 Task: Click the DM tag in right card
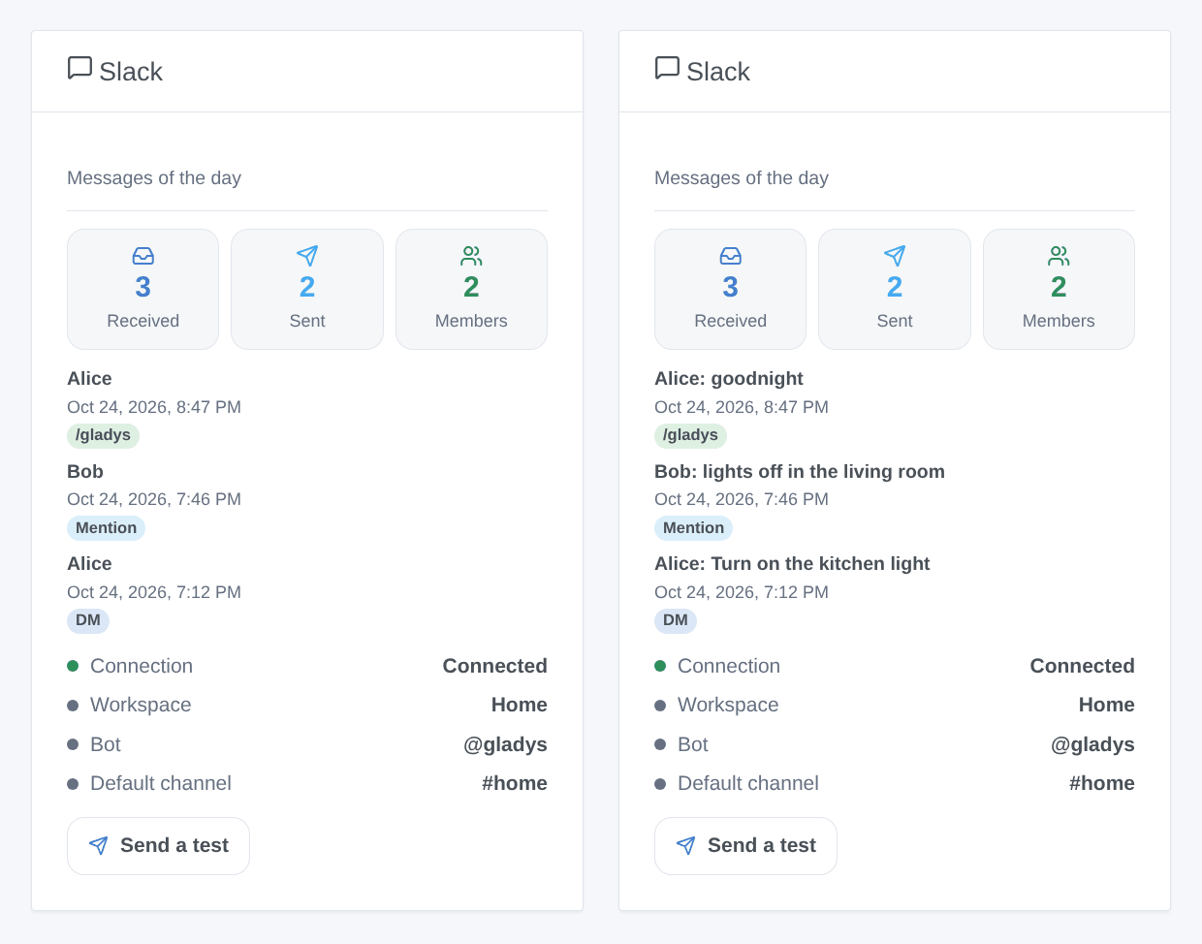(676, 620)
